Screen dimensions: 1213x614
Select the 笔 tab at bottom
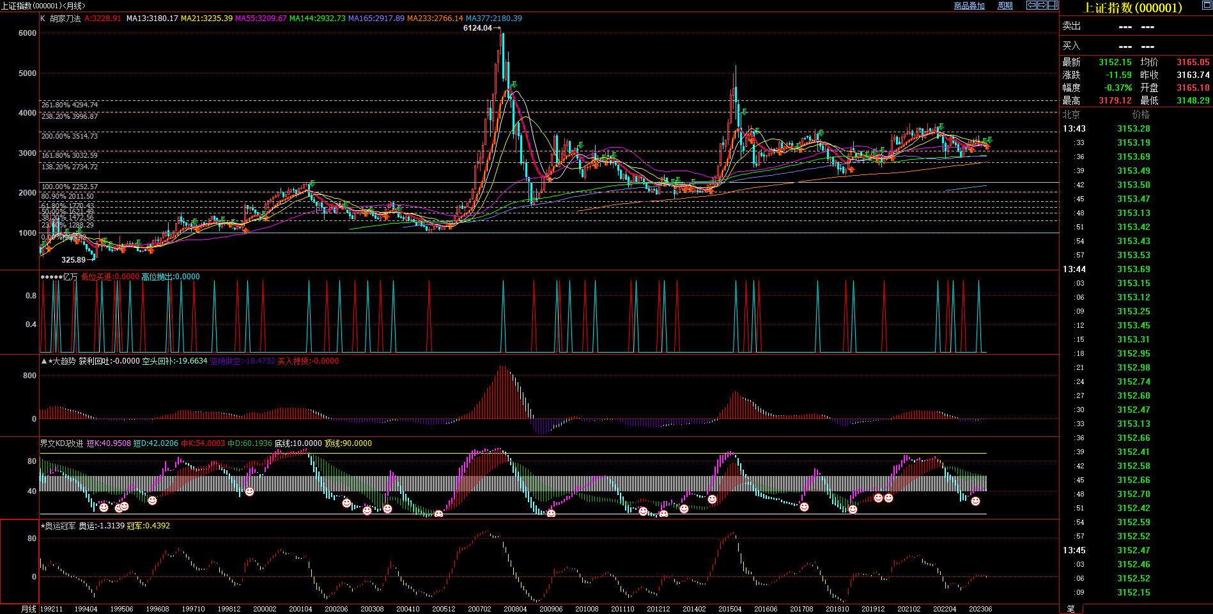(1071, 609)
